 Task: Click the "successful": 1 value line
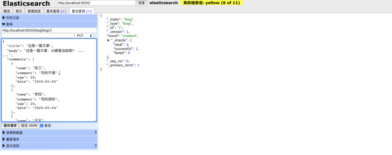[x=126, y=49]
